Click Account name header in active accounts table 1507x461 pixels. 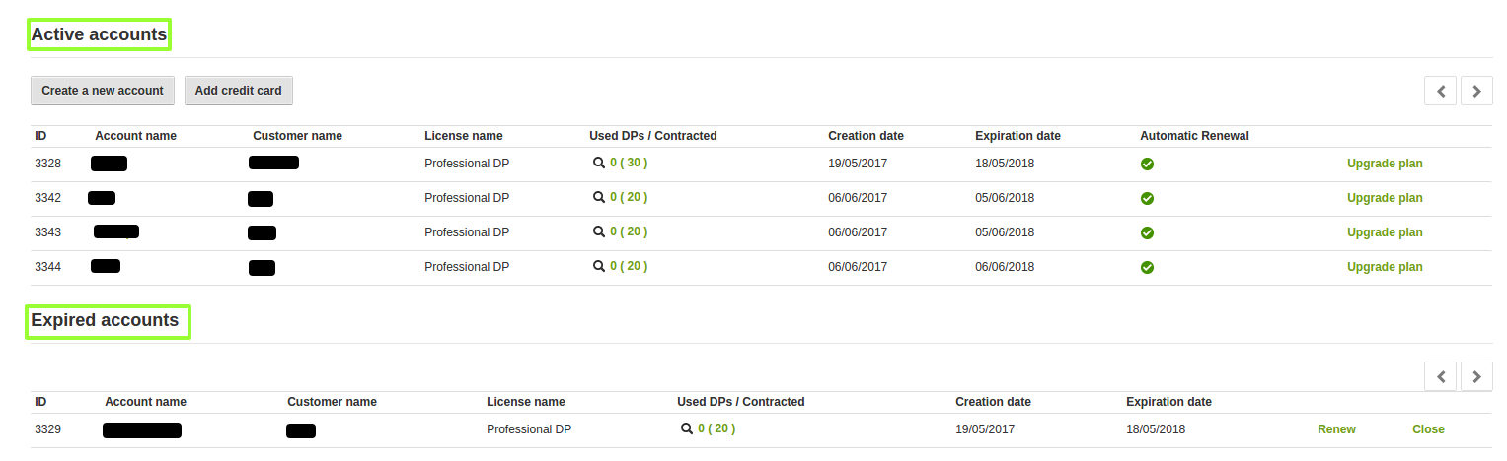pyautogui.click(x=135, y=136)
